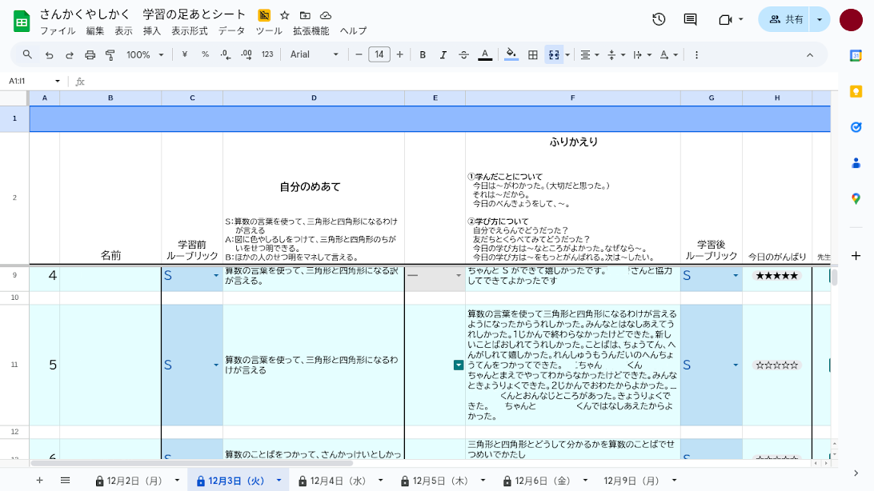This screenshot has height=491, width=874.
Task: Show all comments
Action: pyautogui.click(x=689, y=19)
